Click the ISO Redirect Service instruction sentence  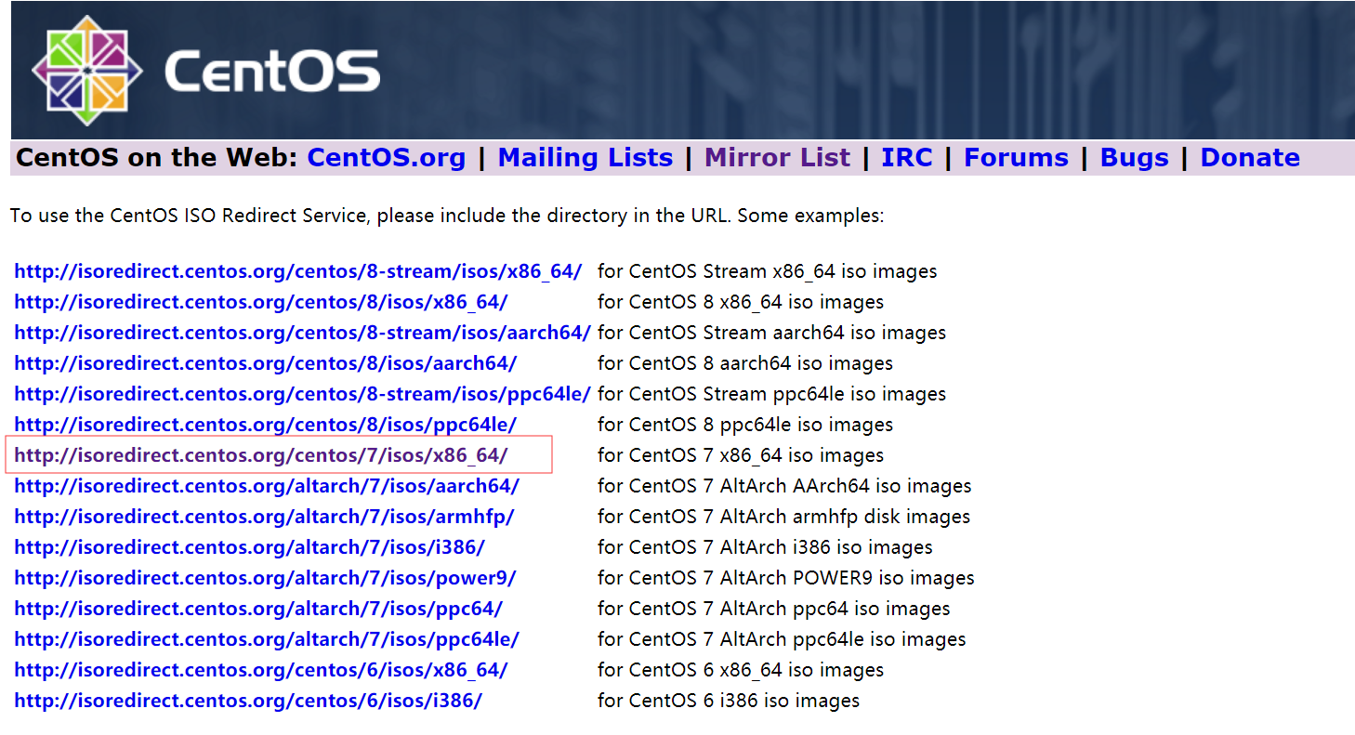point(447,216)
